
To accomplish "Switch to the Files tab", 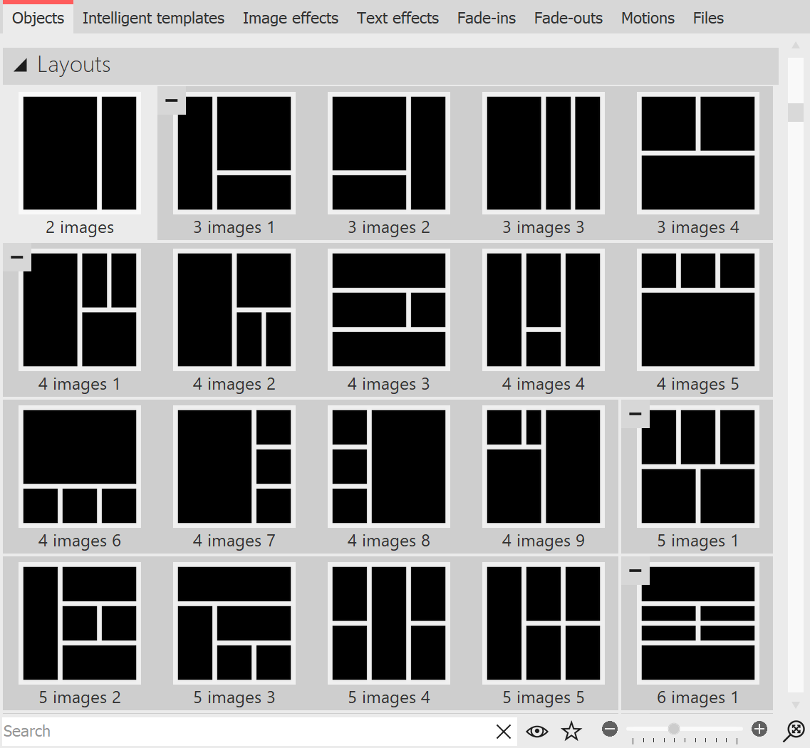I will point(707,18).
